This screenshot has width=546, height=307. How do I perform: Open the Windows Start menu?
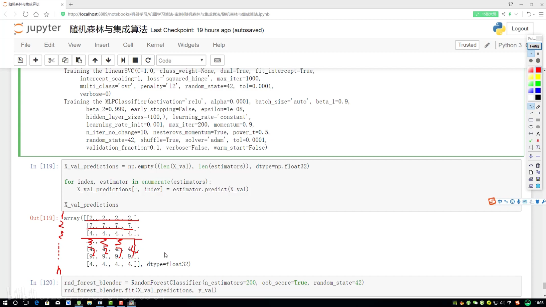(x=5, y=303)
